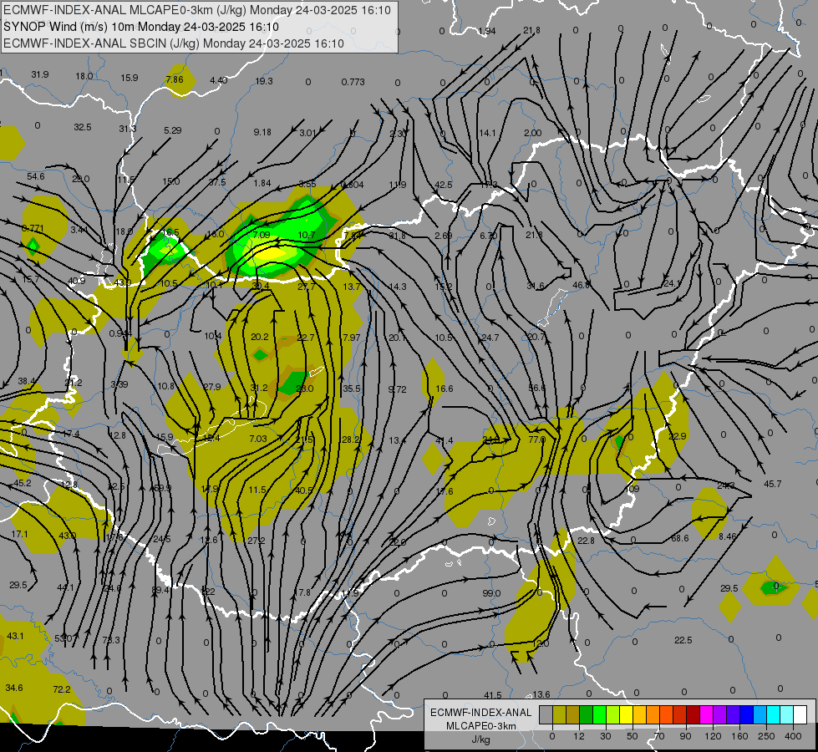818x752 pixels.
Task: Click the ECMWF-INDEX-ANAL label in the legend
Action: click(481, 713)
